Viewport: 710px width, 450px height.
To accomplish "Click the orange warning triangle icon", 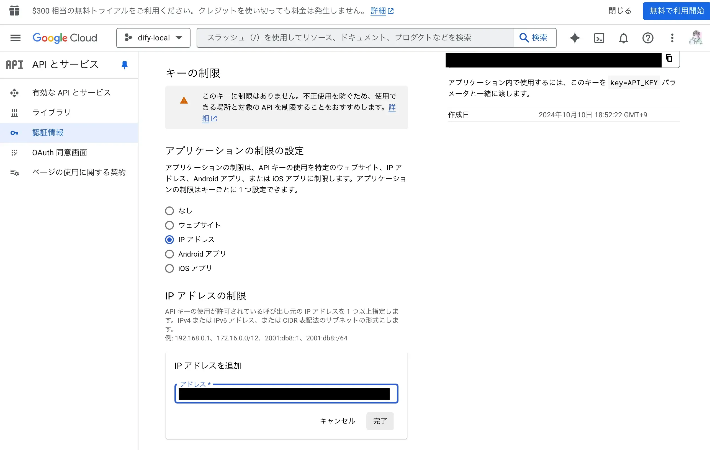I will (x=184, y=100).
